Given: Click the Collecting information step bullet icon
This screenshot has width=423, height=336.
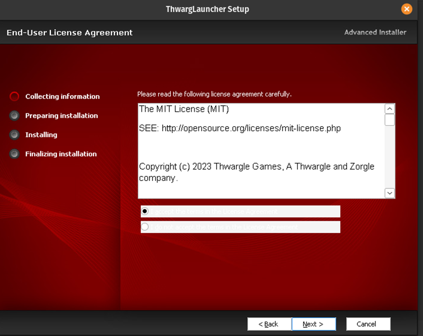Looking at the screenshot, I should [x=15, y=96].
